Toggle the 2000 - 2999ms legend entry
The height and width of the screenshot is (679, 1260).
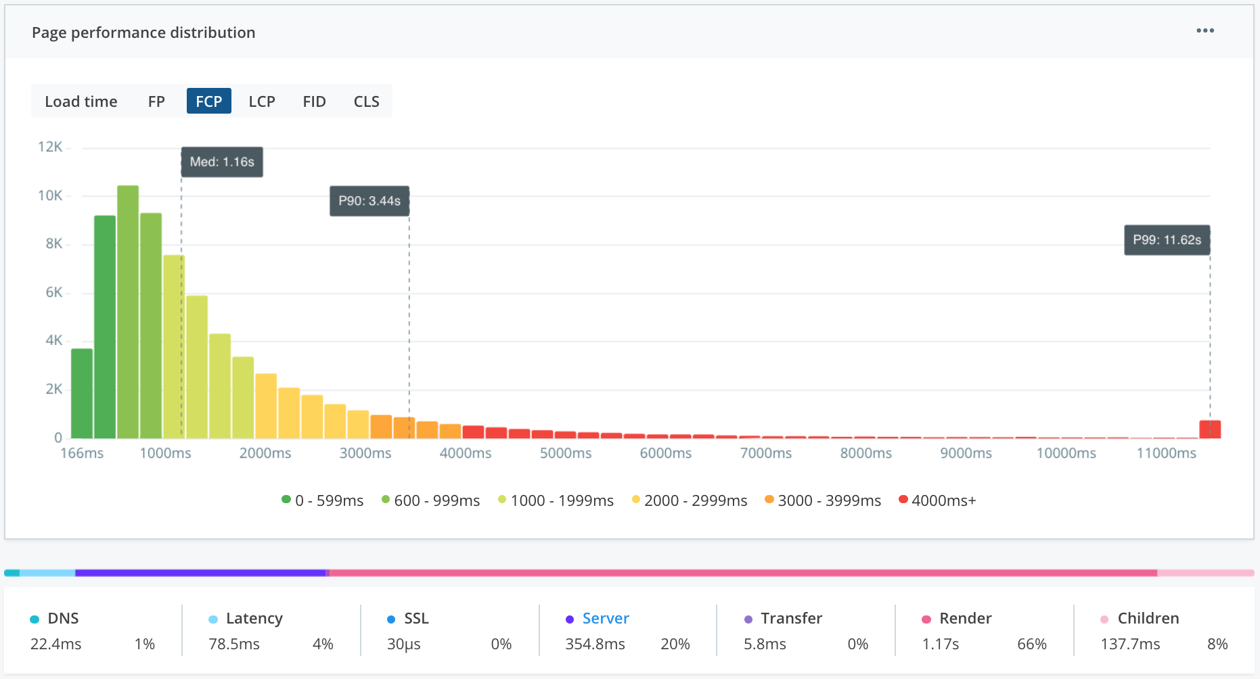[689, 500]
